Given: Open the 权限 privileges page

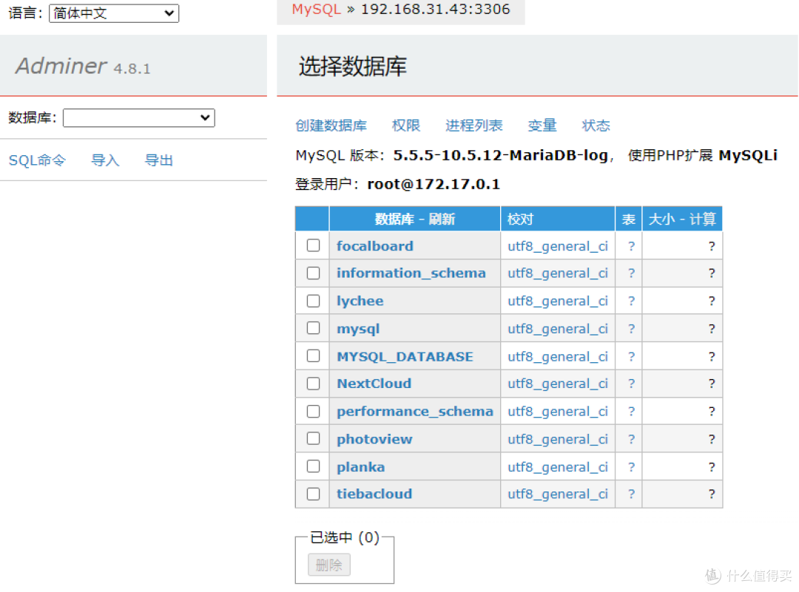Looking at the screenshot, I should [x=406, y=125].
